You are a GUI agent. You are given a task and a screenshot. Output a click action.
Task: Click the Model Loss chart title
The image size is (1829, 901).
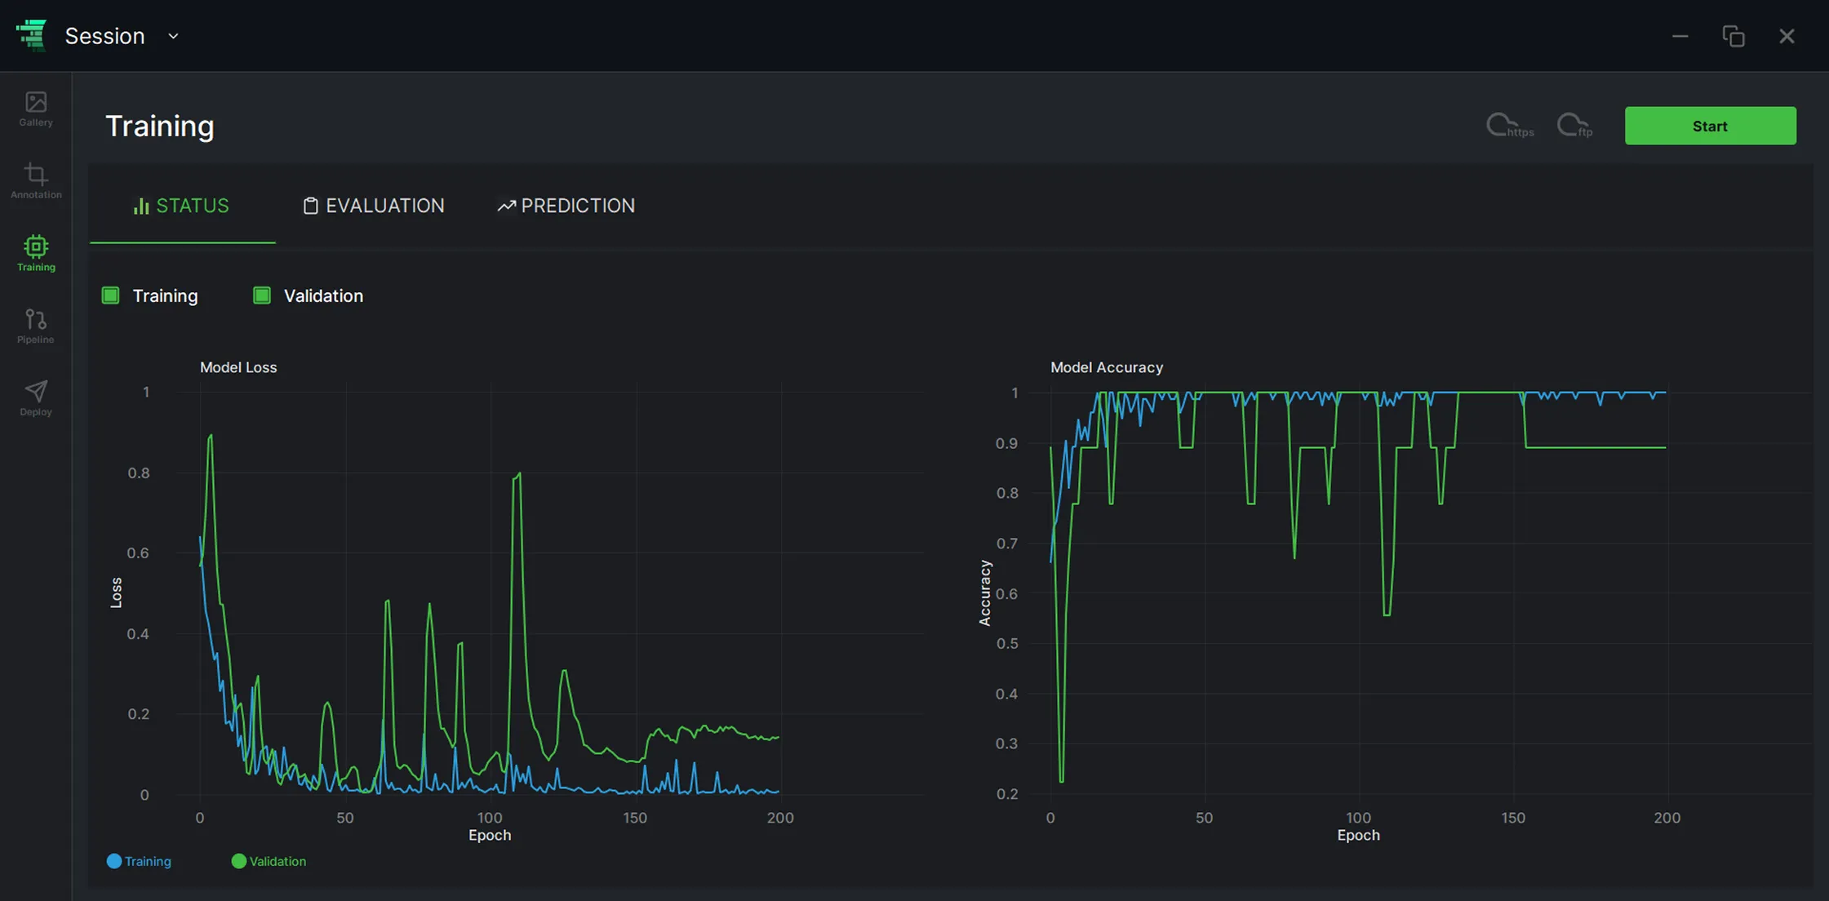[238, 367]
